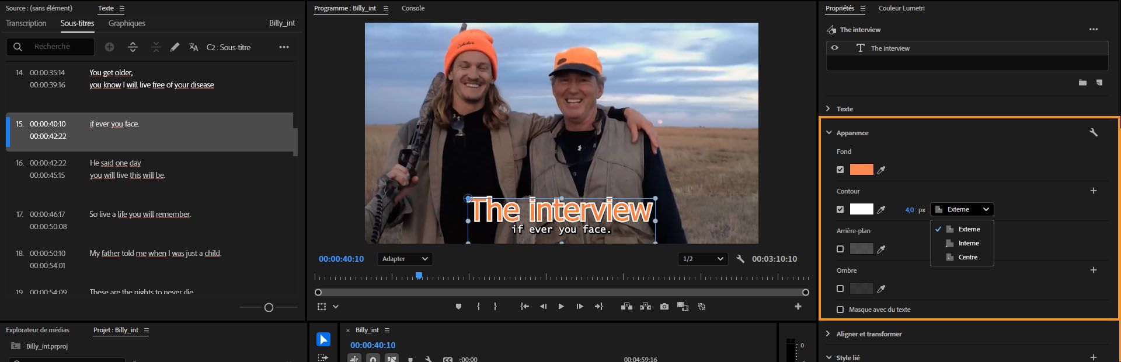Enable the Ombre checkbox
1121x362 pixels.
(x=840, y=289)
